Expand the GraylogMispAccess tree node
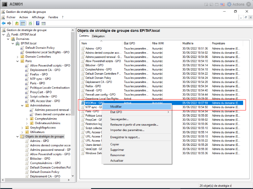253x189 pixels. [22, 128]
